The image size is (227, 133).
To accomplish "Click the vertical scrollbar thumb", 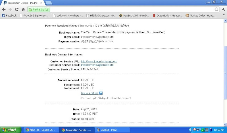I will pyautogui.click(x=225, y=72).
